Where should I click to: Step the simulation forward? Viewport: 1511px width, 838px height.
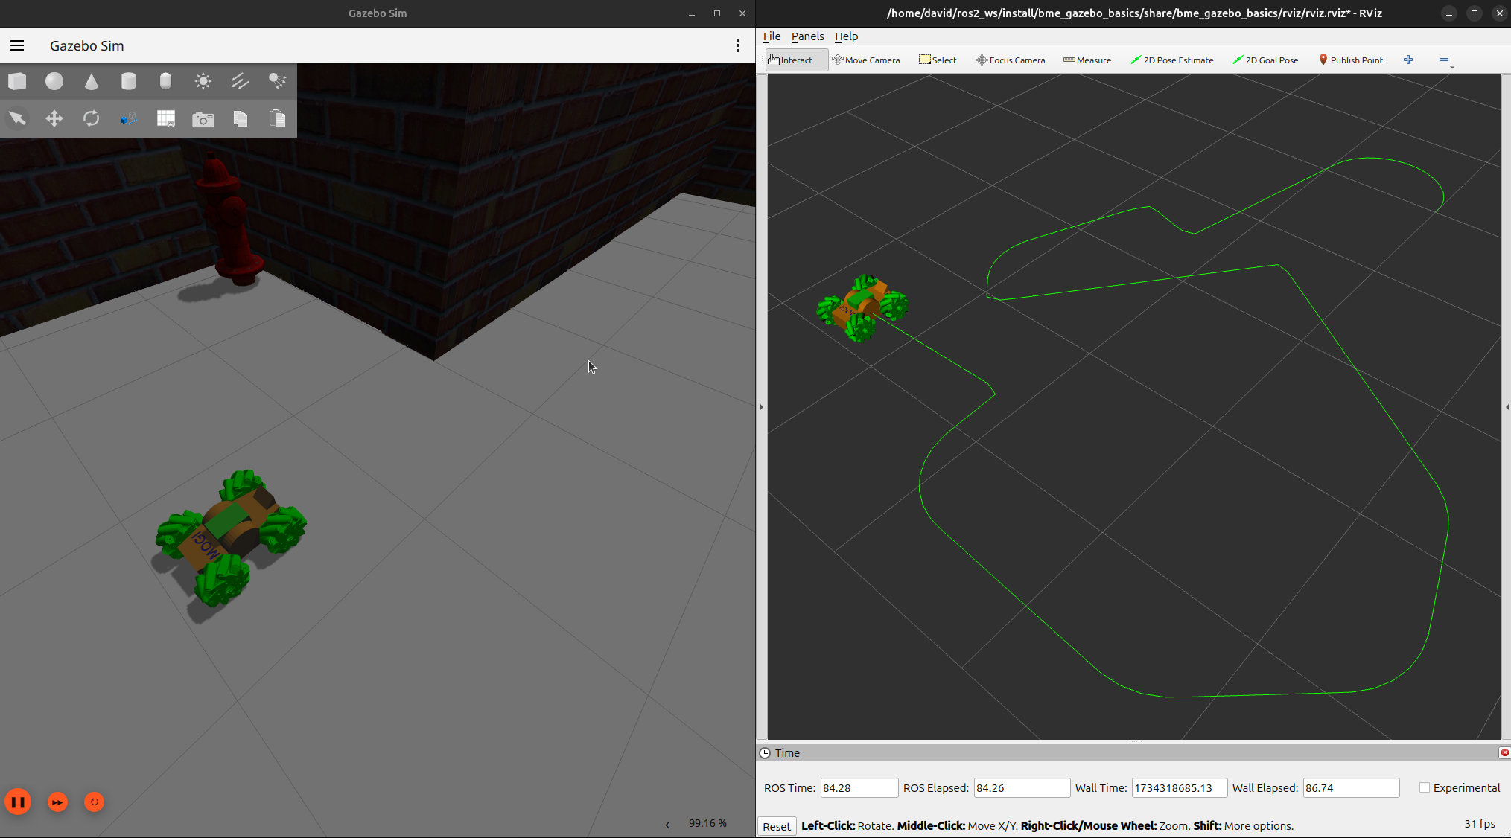pyautogui.click(x=57, y=802)
